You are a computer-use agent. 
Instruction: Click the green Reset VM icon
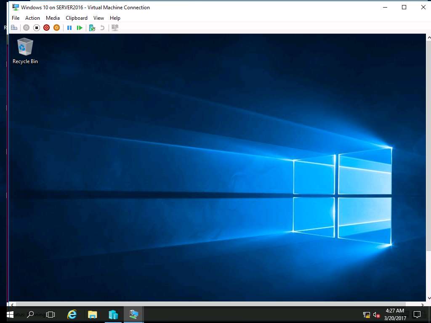click(80, 28)
